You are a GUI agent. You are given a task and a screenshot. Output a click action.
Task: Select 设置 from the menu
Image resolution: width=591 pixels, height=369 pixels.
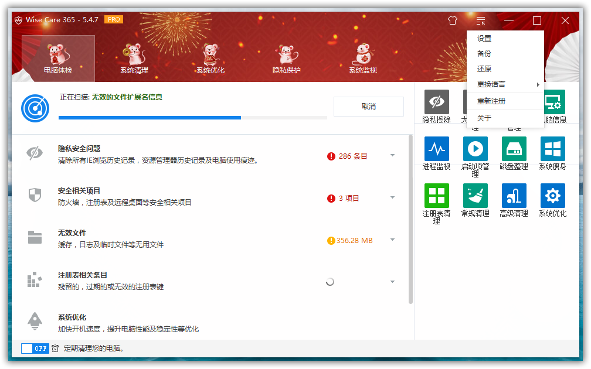click(x=505, y=39)
